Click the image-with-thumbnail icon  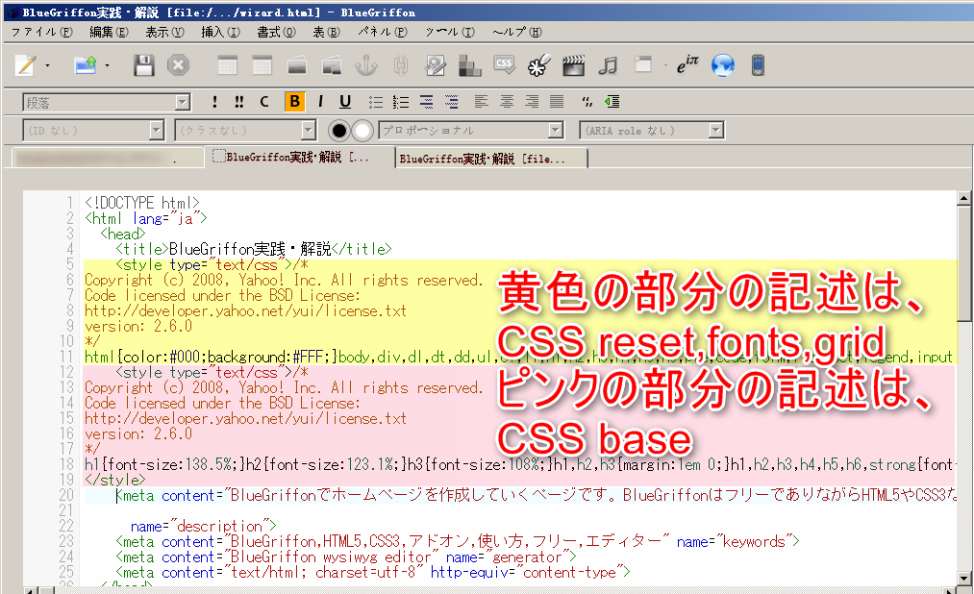click(332, 65)
